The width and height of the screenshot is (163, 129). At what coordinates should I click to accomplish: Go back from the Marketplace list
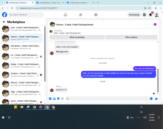4,22
